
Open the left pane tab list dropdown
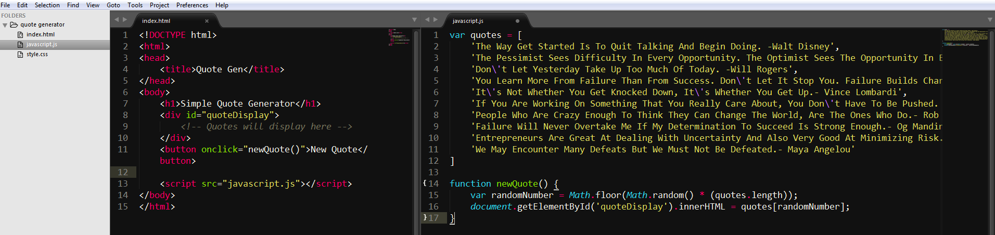coord(415,20)
